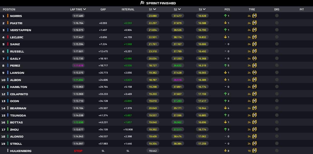Click Bearman's yellow down arrow with 4
The height and width of the screenshot is (154, 313).
pos(225,108)
